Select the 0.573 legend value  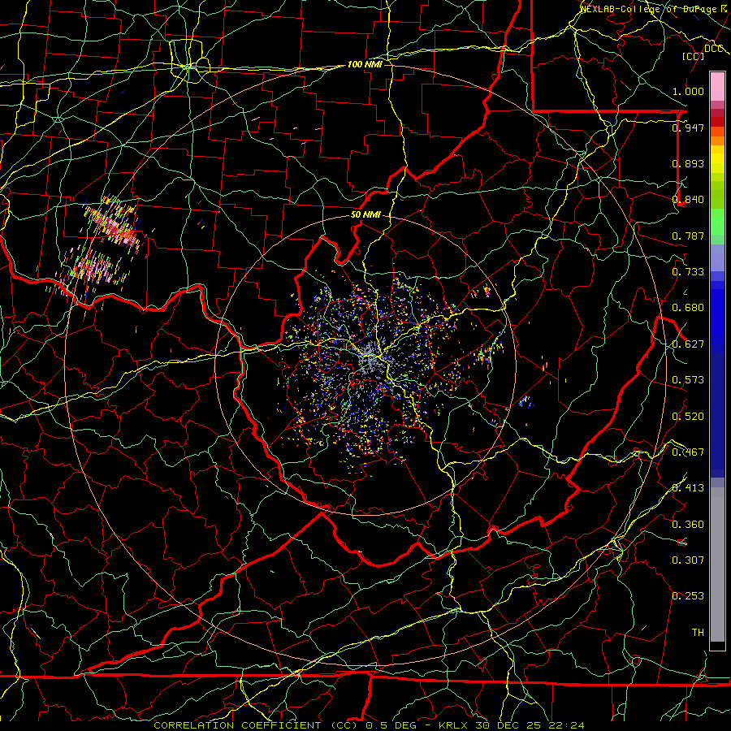click(x=688, y=380)
